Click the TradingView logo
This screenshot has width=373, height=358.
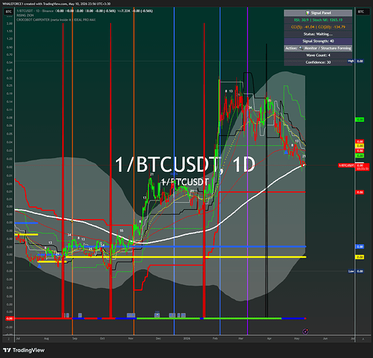[24, 350]
